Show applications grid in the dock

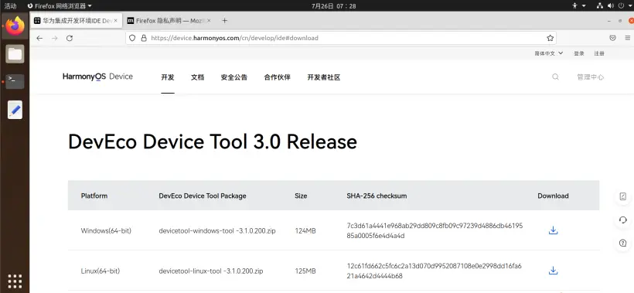click(15, 281)
